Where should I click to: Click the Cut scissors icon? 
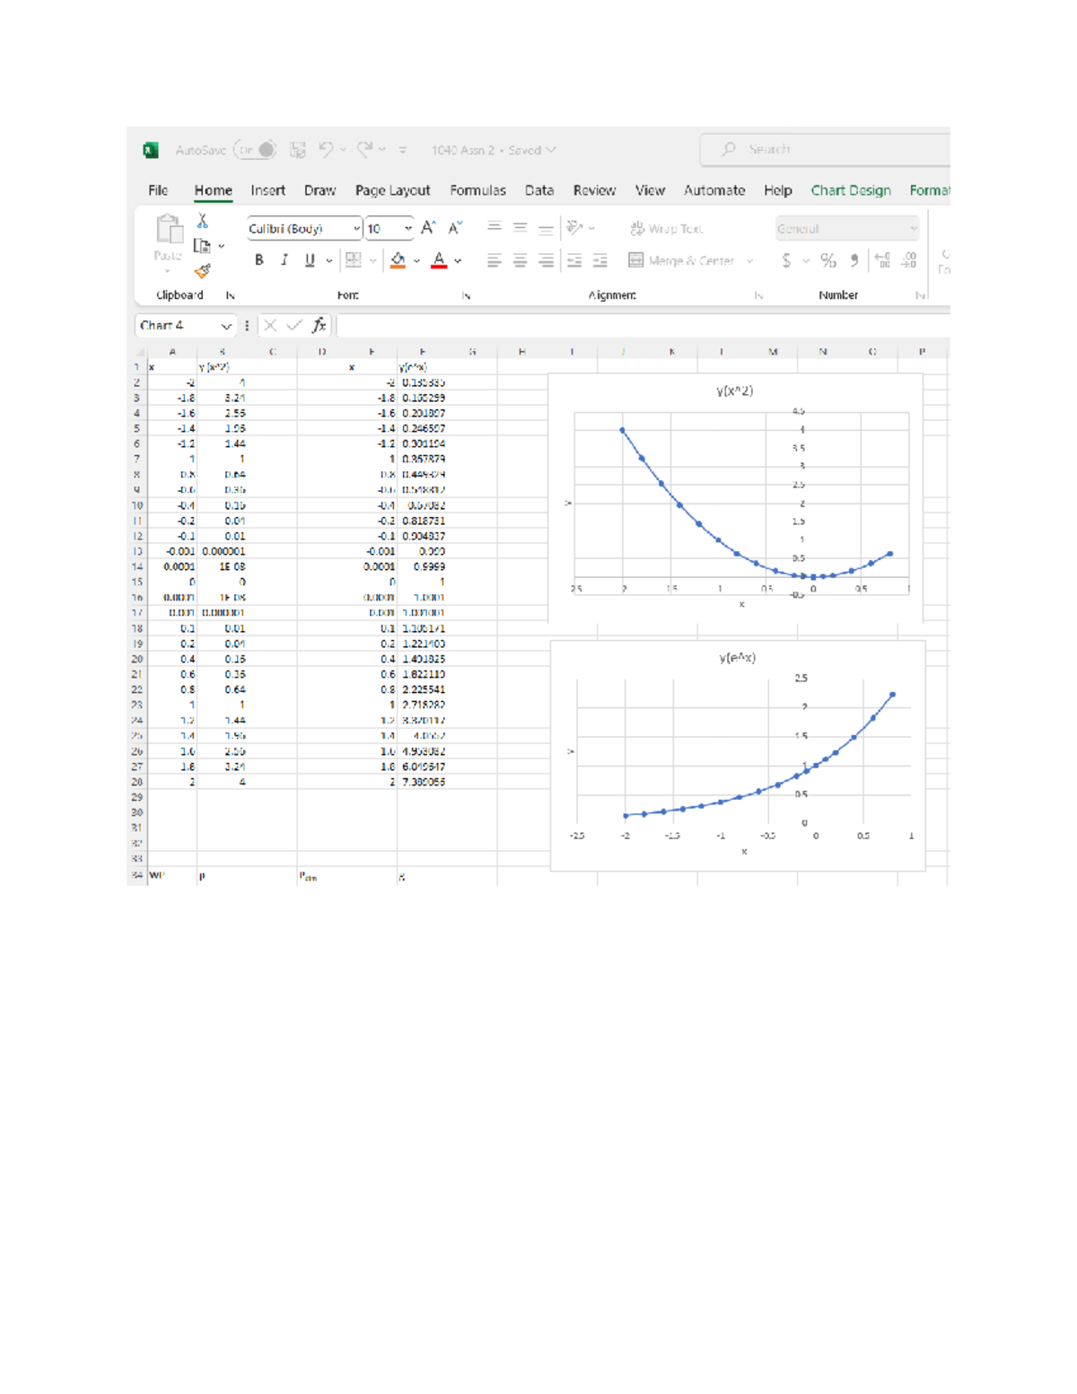coord(203,221)
